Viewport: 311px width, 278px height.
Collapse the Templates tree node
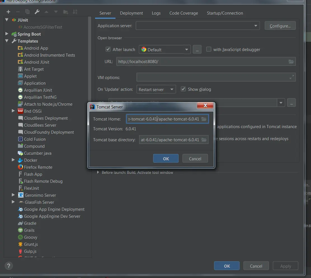pyautogui.click(x=7, y=41)
